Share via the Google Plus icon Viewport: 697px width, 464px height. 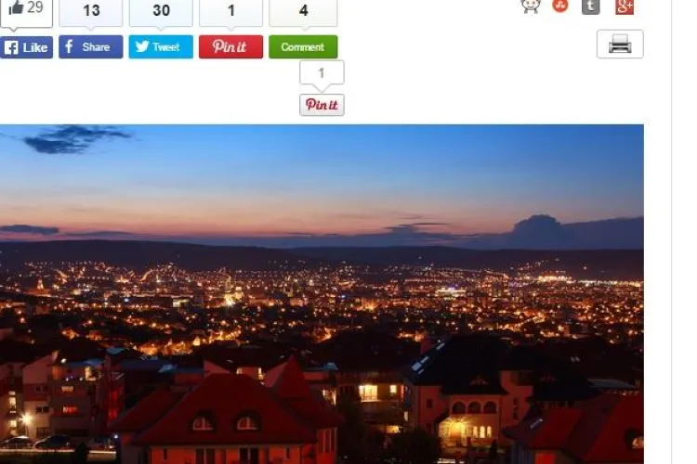pos(625,6)
